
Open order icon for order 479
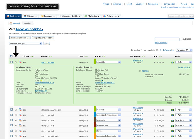click(20, 136)
